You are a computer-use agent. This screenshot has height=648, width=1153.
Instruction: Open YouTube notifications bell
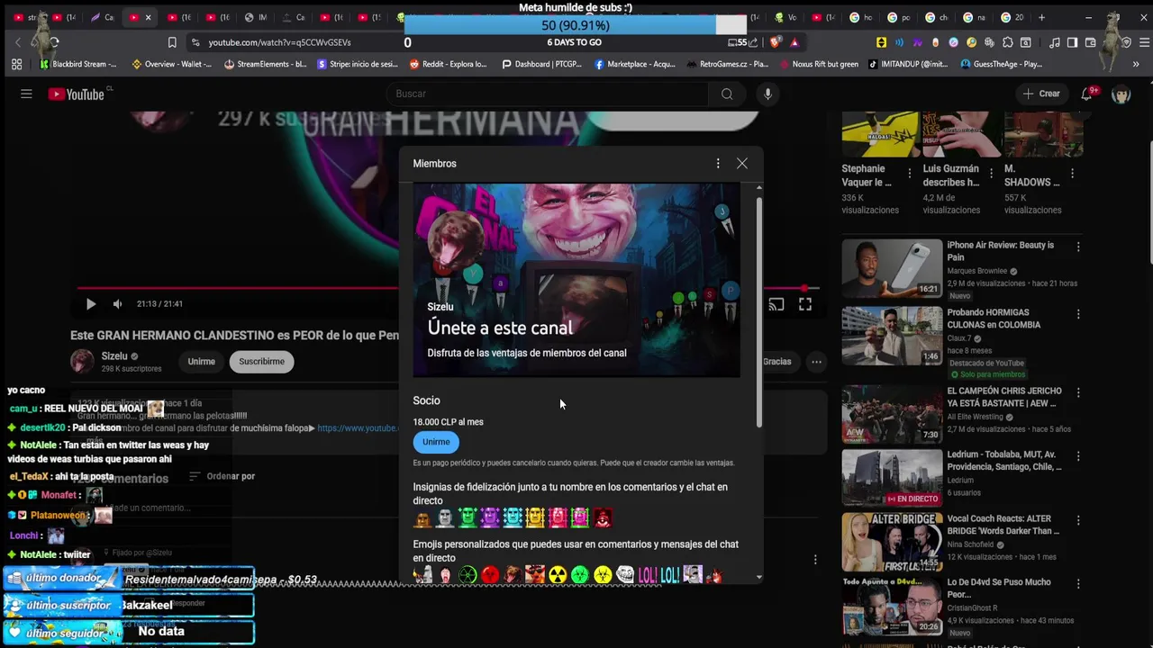(x=1087, y=94)
